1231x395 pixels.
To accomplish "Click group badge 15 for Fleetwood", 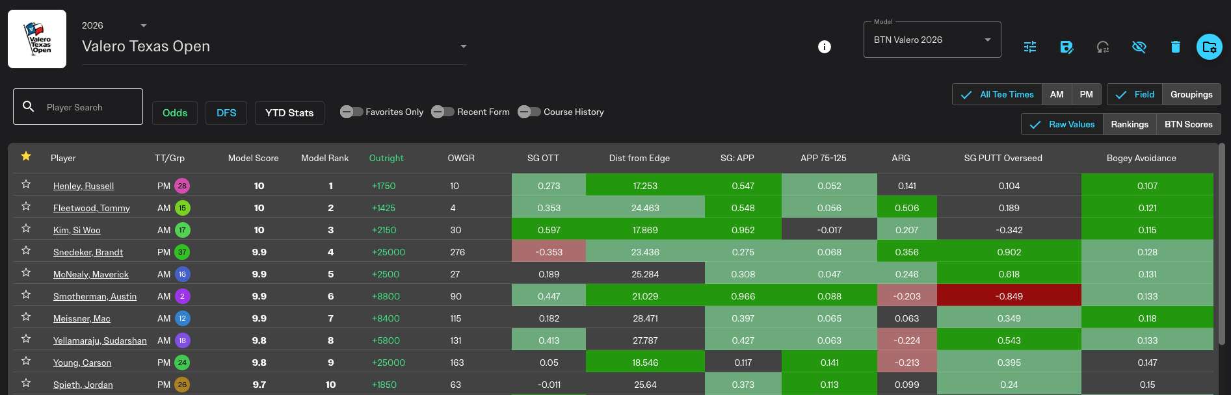I will pos(182,208).
